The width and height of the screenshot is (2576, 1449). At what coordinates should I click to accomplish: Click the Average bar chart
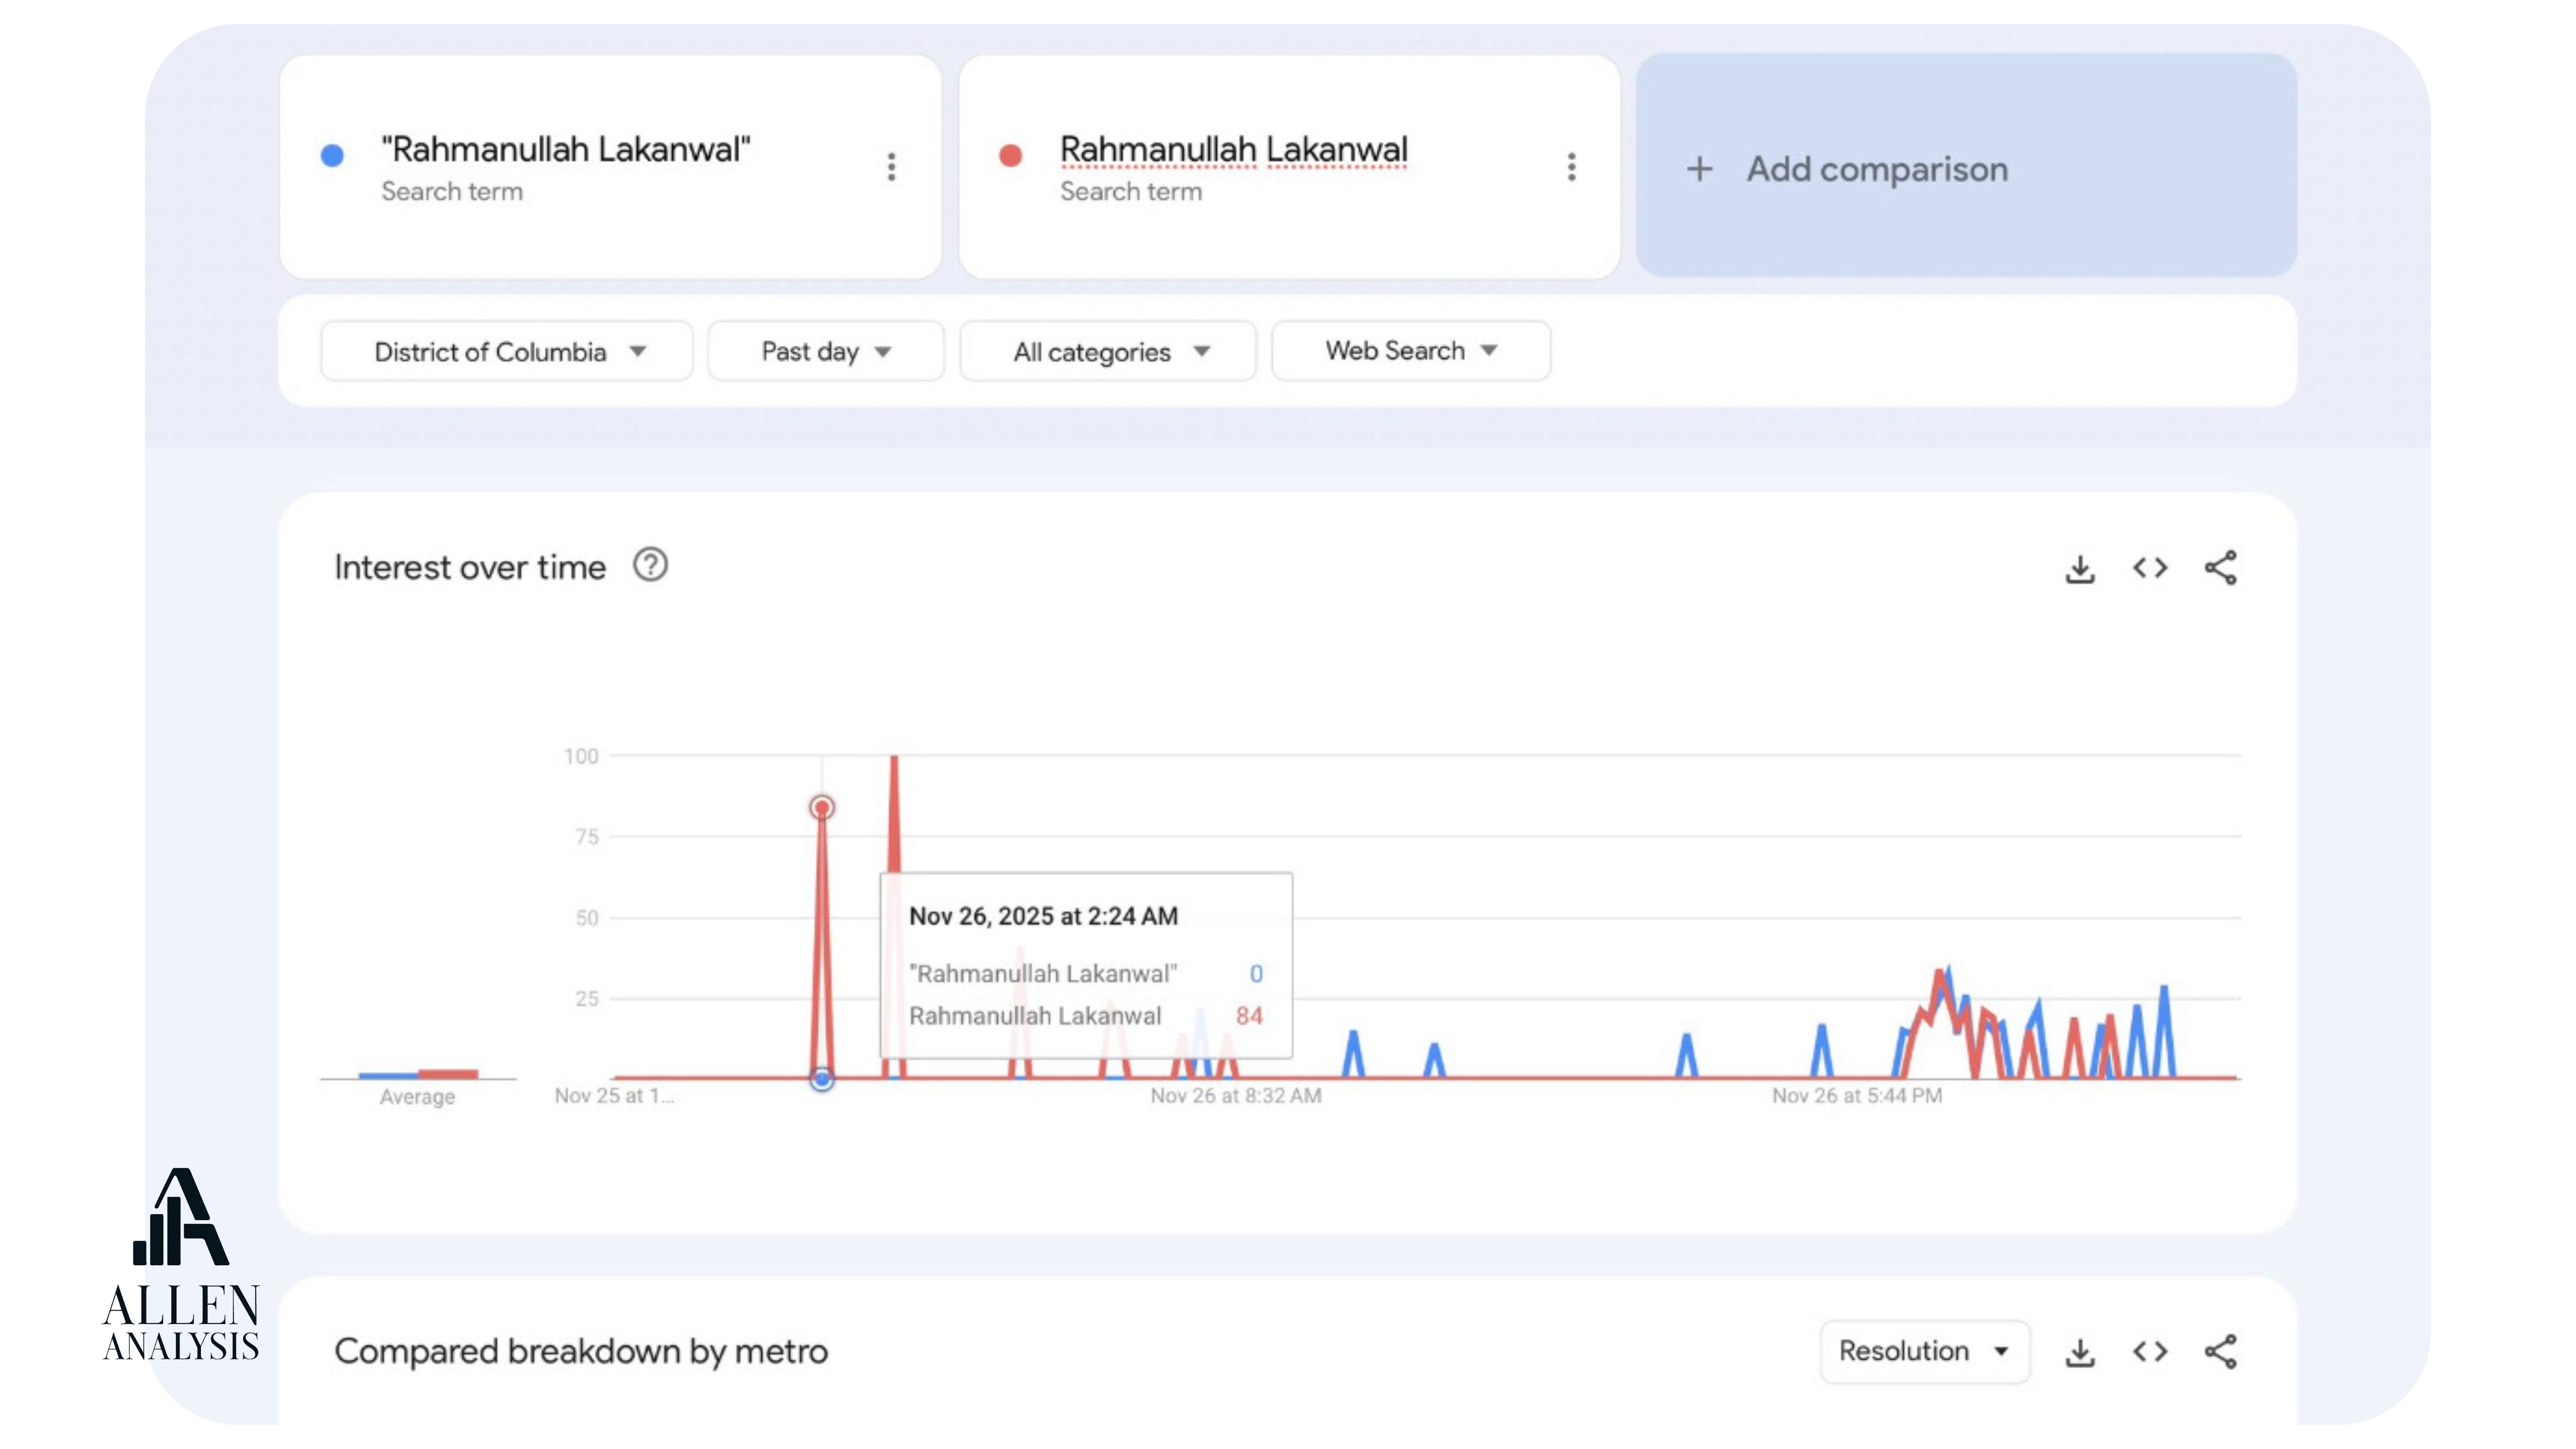(x=418, y=1074)
